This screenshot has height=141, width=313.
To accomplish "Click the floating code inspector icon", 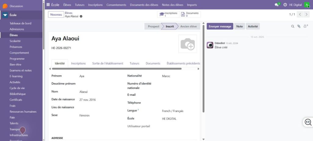I will click(x=308, y=122).
